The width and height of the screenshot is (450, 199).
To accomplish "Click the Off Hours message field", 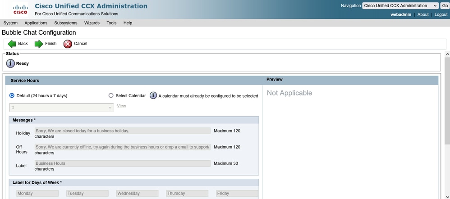I will 123,147.
